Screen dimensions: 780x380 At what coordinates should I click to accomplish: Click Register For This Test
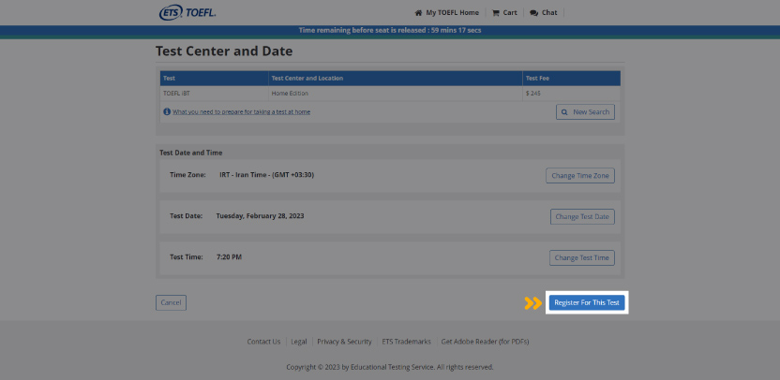(x=587, y=302)
